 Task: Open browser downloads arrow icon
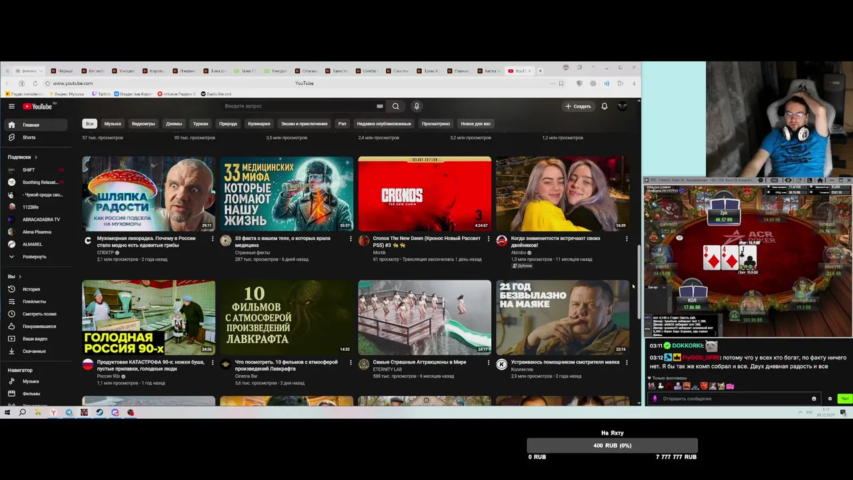click(x=634, y=83)
